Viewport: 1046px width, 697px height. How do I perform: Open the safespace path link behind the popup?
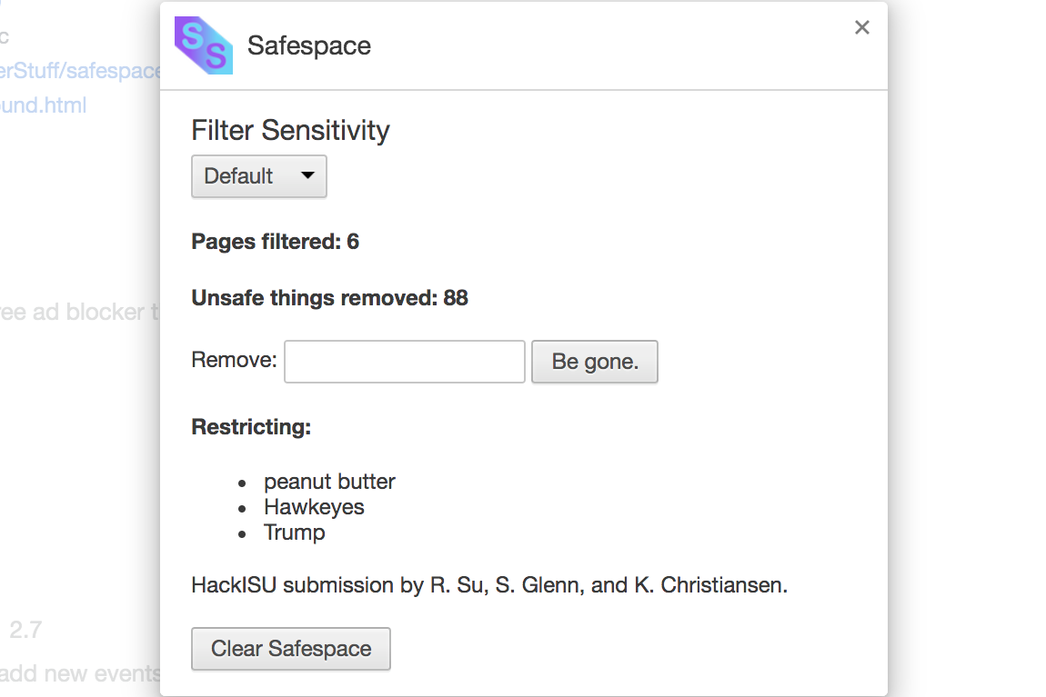click(x=80, y=71)
